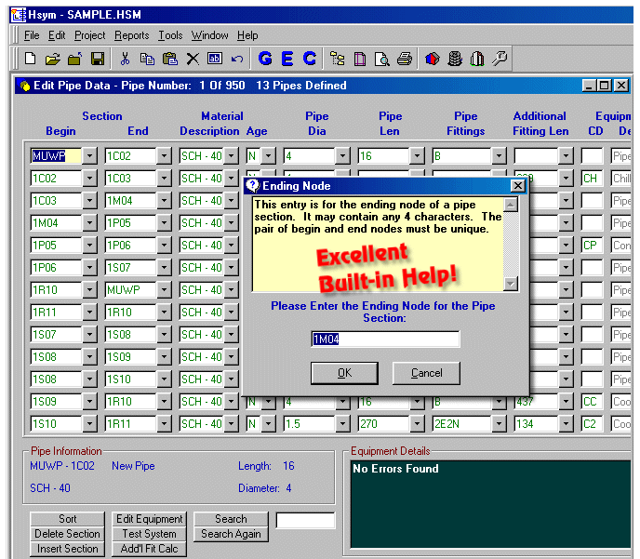This screenshot has height=559, width=640.
Task: Open the Window menu
Action: [210, 35]
